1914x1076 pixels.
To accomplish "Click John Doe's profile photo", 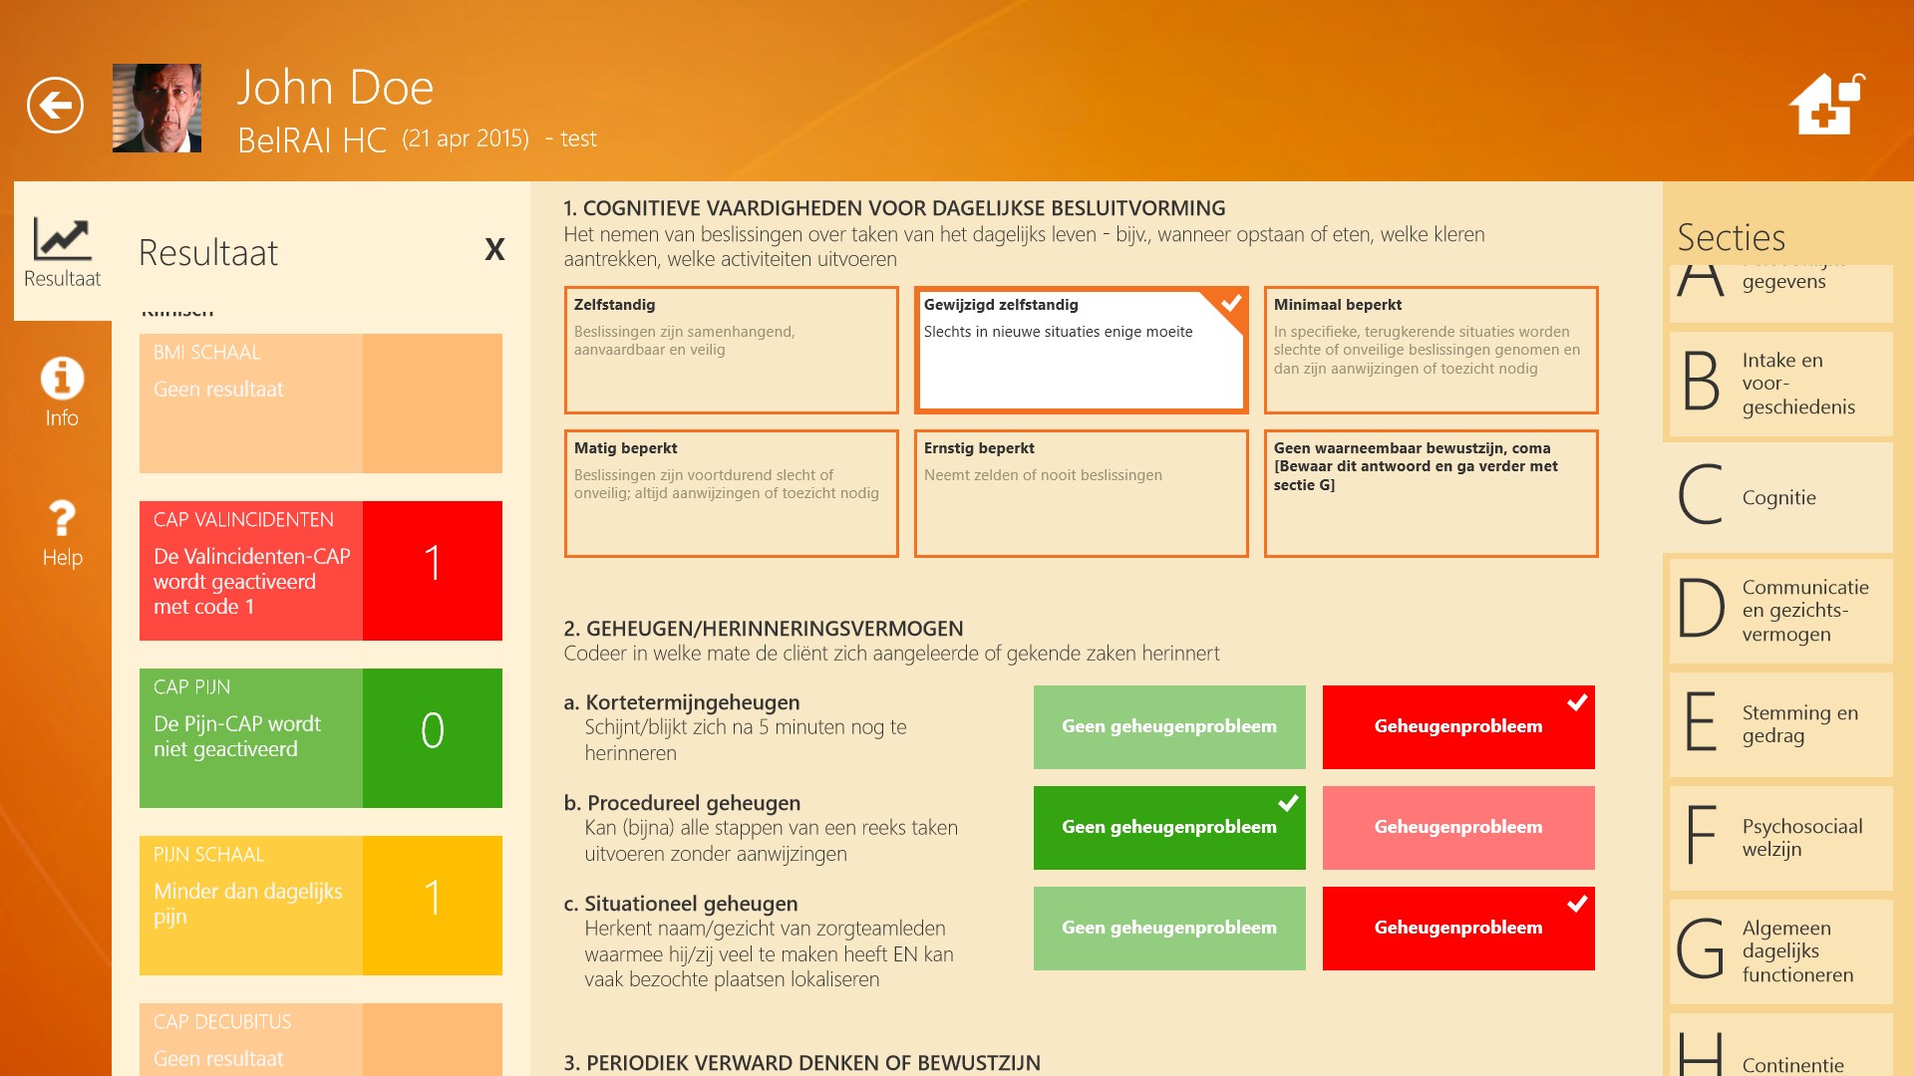I will pos(157,108).
